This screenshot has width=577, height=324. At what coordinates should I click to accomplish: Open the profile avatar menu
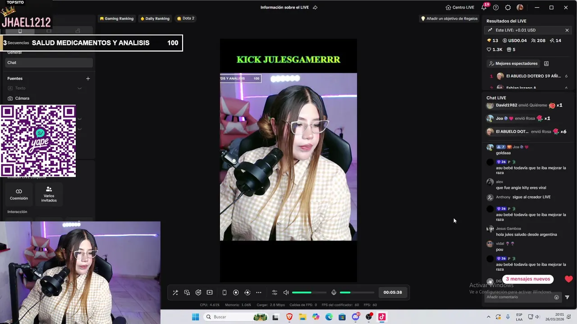click(x=520, y=7)
